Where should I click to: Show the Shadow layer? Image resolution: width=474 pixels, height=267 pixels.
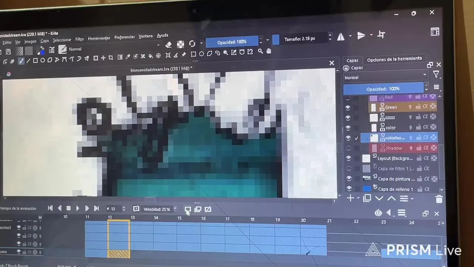coord(348,148)
